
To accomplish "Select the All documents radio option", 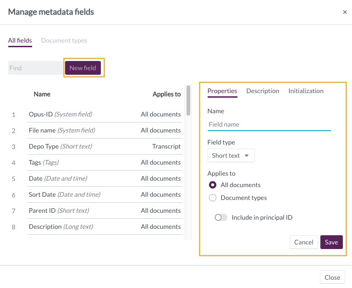I will 213,185.
